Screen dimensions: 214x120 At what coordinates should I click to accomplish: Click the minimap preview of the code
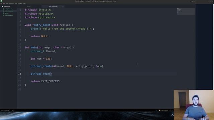coord(186,11)
